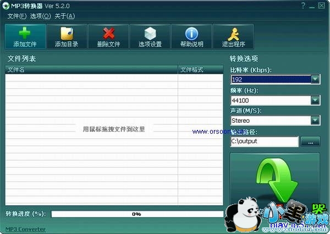Click the 文件名 column header

91,69
